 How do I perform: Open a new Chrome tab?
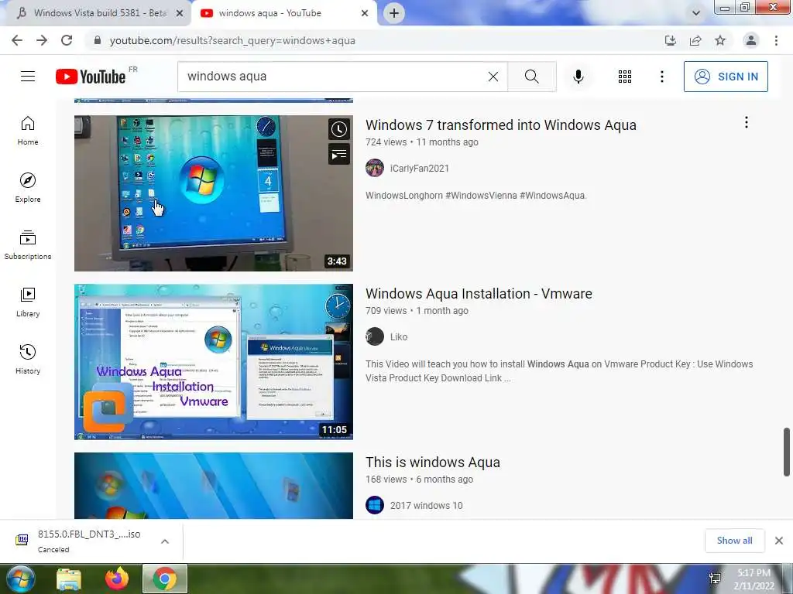[394, 13]
